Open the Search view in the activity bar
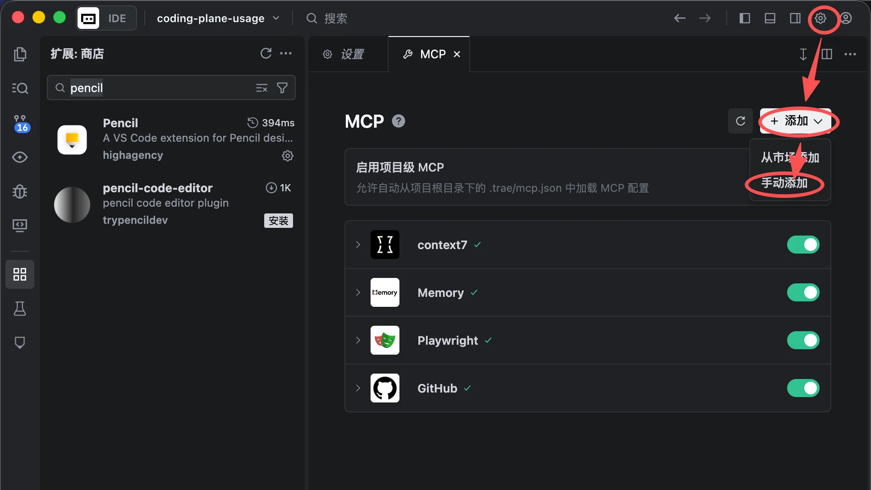Screen dimensions: 871x490 (x=20, y=88)
